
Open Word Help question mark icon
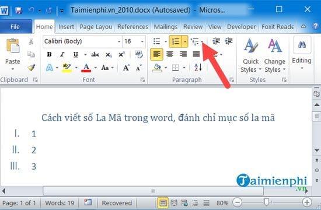coord(315,26)
